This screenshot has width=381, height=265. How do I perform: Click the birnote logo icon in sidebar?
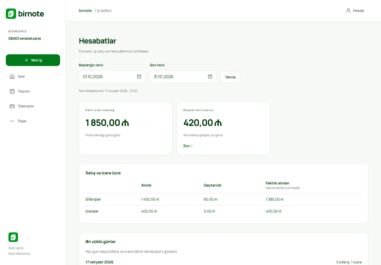(x=11, y=14)
